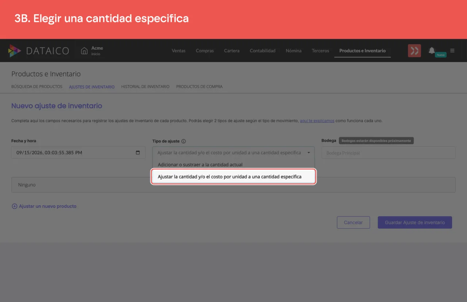
Task: Open the red double-arrow quick action icon
Action: (414, 51)
